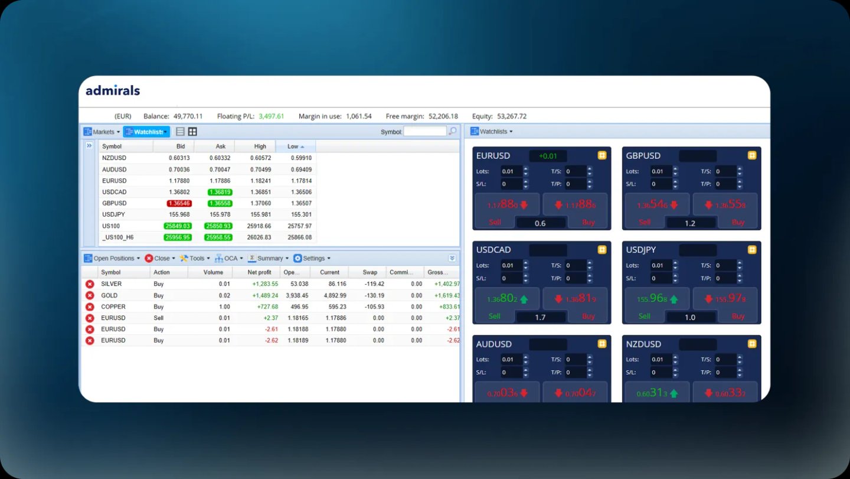This screenshot has width=850, height=479.
Task: Open the Close dropdown menu
Action: 160,258
